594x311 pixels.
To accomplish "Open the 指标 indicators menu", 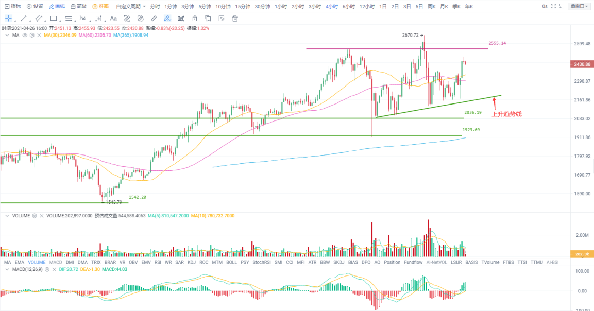I will pos(12,6).
